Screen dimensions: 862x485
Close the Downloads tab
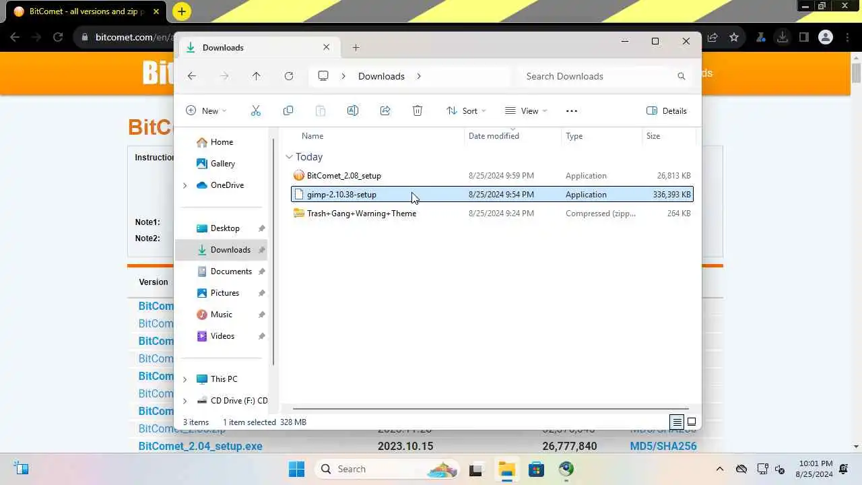pyautogui.click(x=327, y=47)
